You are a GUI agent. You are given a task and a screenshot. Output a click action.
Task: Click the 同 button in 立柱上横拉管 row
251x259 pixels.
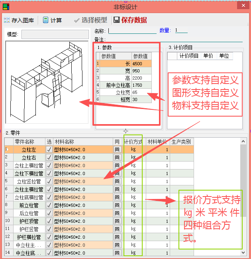(x=117, y=166)
